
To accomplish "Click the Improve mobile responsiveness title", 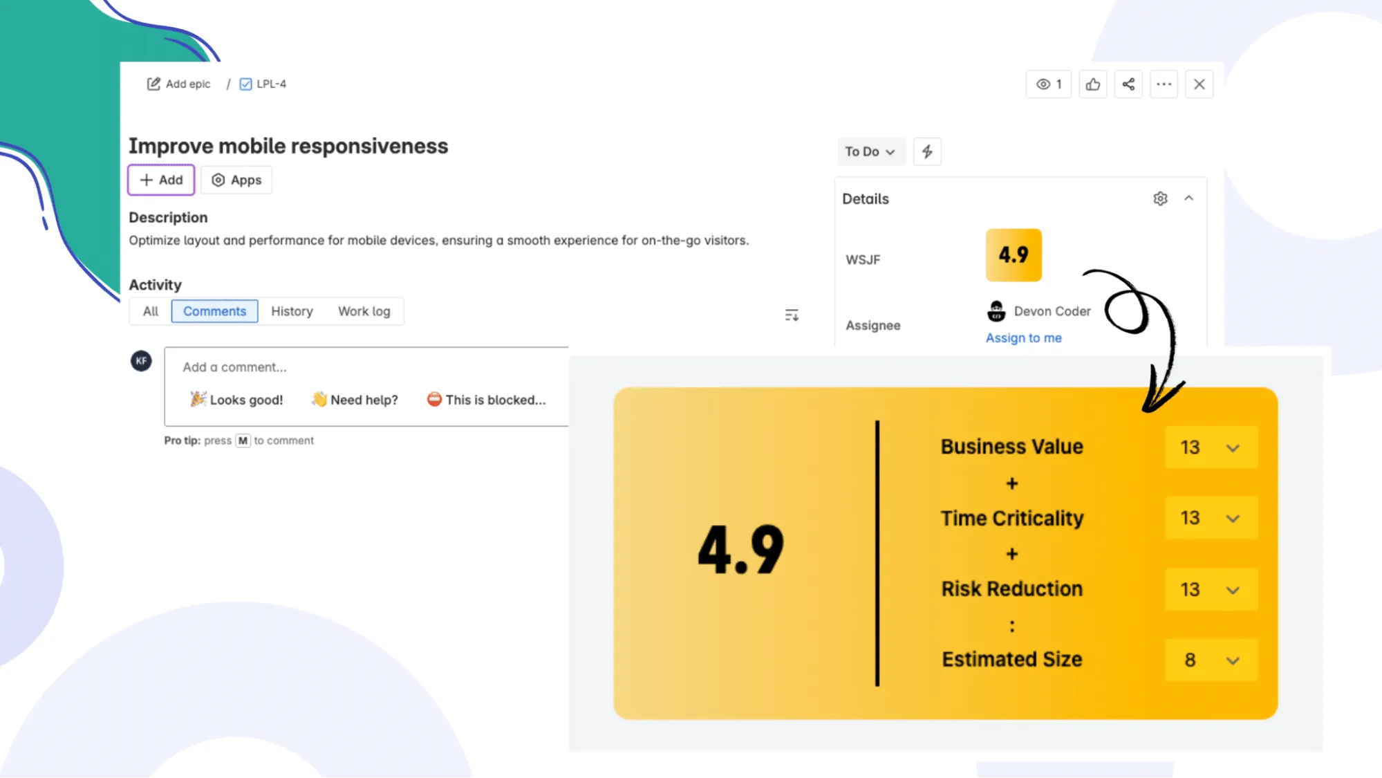I will [x=288, y=146].
